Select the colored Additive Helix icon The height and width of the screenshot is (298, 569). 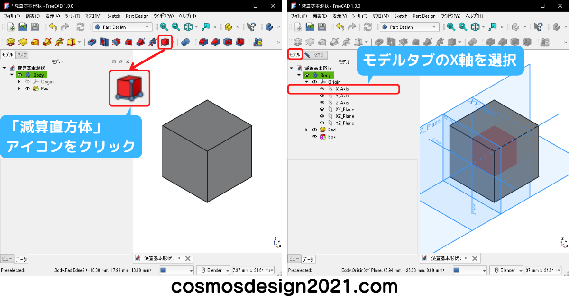(x=59, y=42)
